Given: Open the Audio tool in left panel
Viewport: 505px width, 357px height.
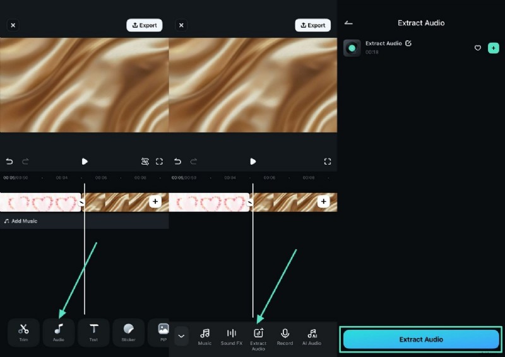Looking at the screenshot, I should 59,332.
